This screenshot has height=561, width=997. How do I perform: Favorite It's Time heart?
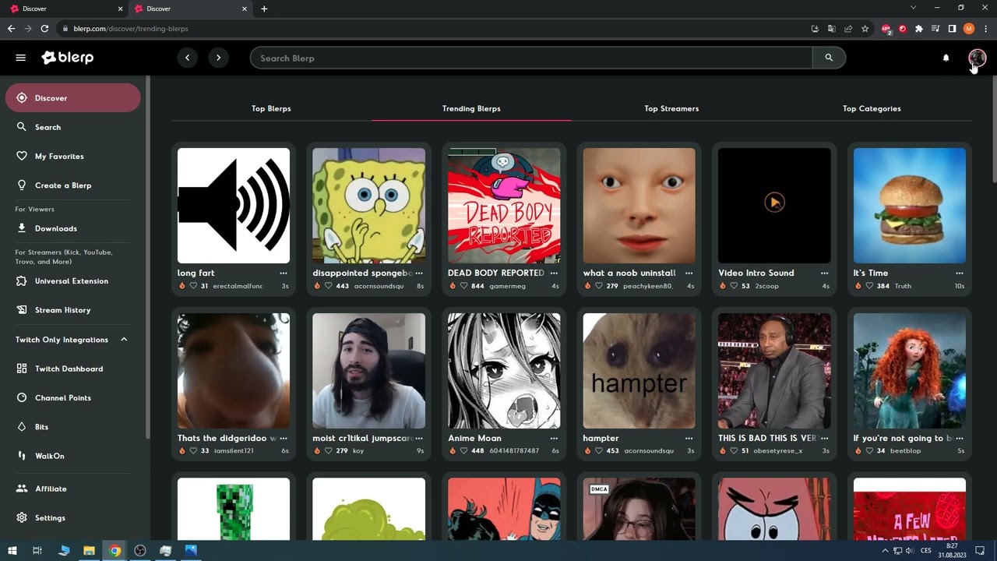(x=869, y=286)
